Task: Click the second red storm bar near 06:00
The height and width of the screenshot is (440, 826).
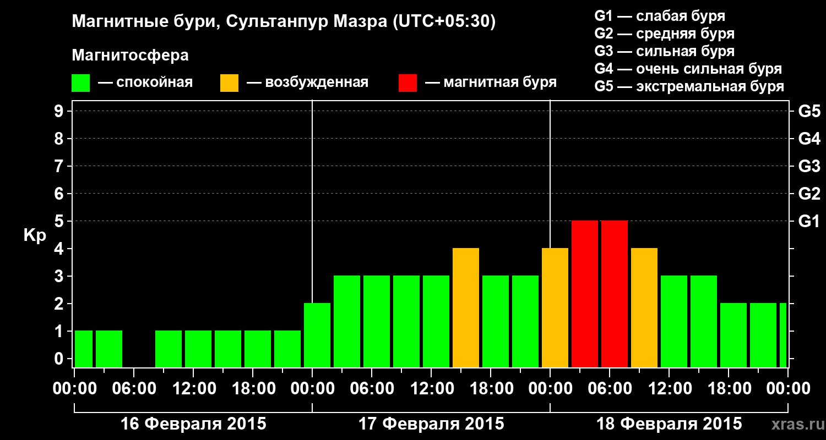Action: (x=615, y=294)
